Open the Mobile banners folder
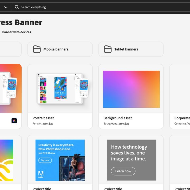The height and width of the screenshot is (190, 190). tap(60, 49)
